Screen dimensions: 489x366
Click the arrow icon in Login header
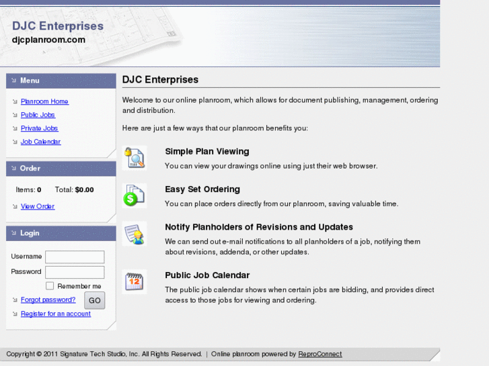coord(13,232)
